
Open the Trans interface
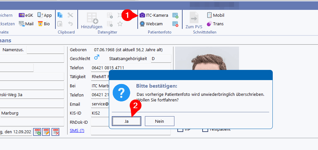click(x=215, y=24)
